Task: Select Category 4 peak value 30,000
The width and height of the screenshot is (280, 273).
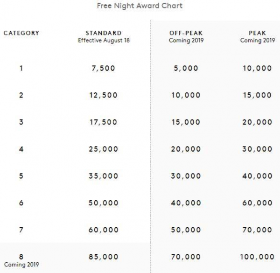Action: tap(258, 149)
